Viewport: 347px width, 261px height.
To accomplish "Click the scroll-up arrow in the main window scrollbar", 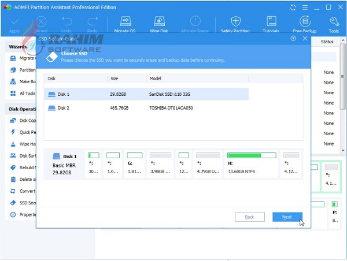I will (x=343, y=40).
